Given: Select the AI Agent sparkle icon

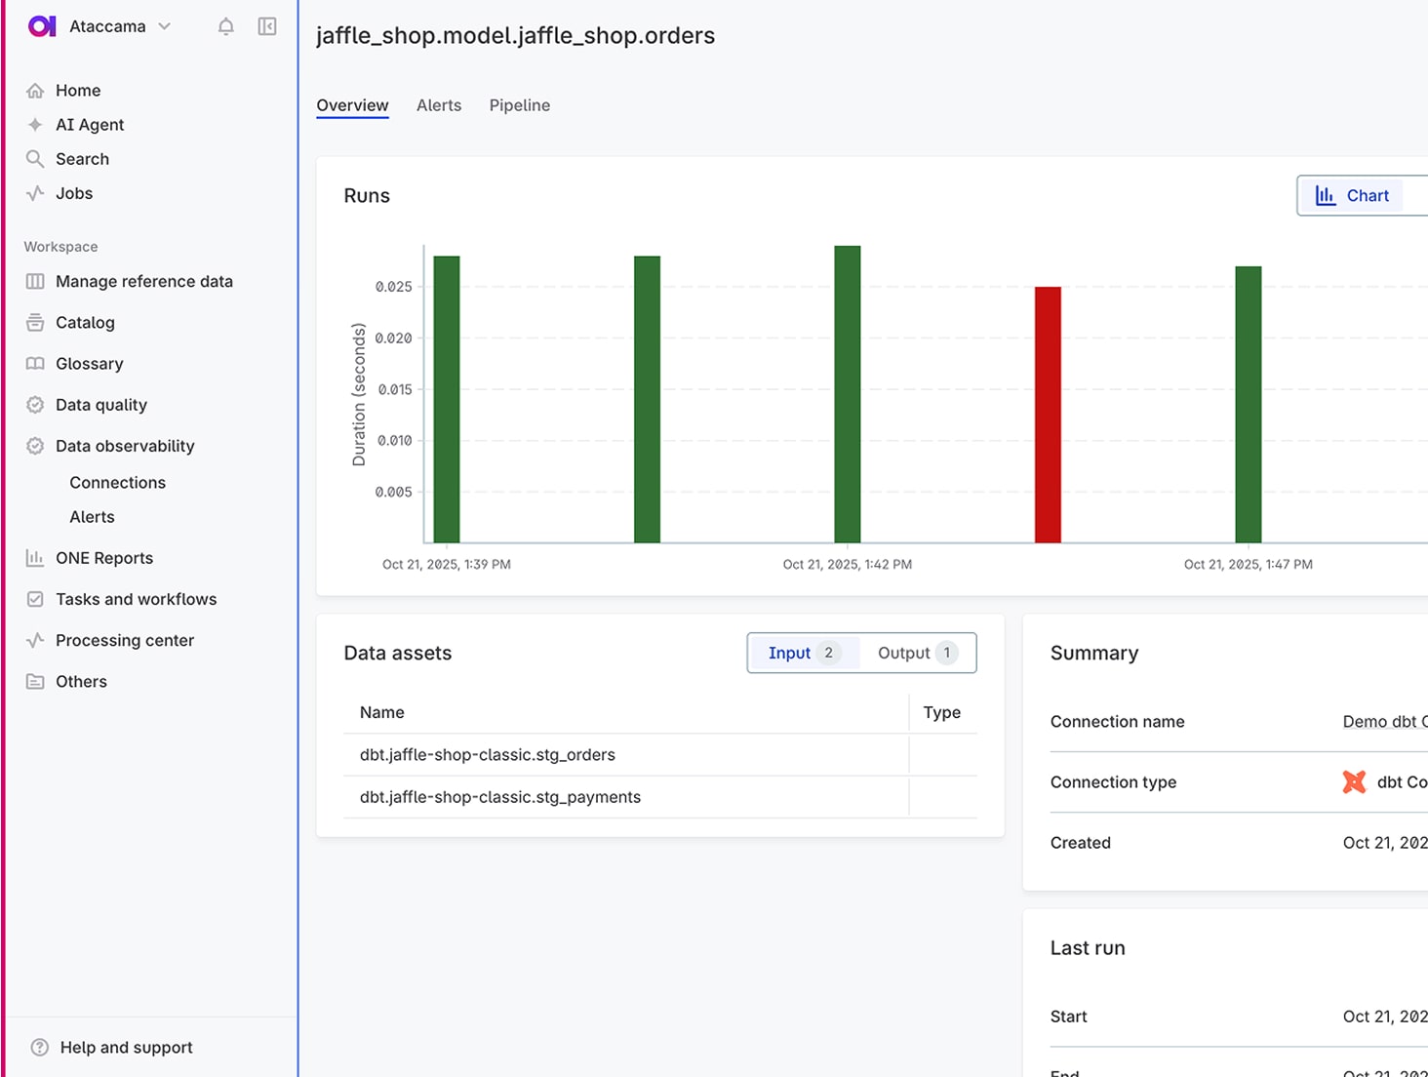Looking at the screenshot, I should pyautogui.click(x=34, y=124).
